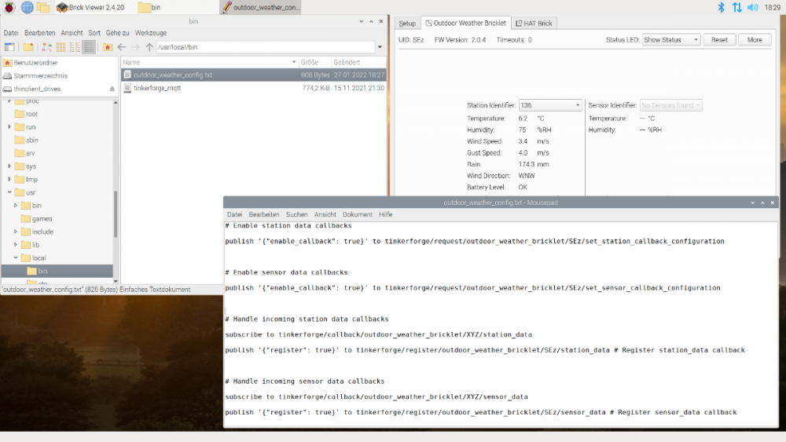Go to the home folder via toolbar icon
Viewport: 786px width, 442px height.
tap(108, 47)
